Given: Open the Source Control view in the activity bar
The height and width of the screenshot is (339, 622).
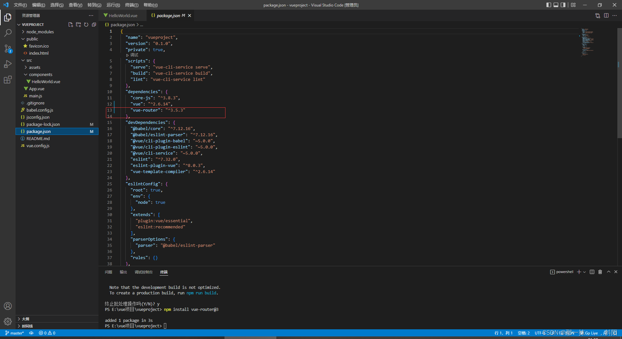Looking at the screenshot, I should point(8,49).
